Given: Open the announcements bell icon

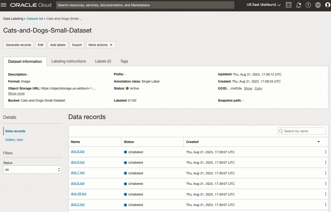Looking at the screenshot, I should [x=298, y=5].
